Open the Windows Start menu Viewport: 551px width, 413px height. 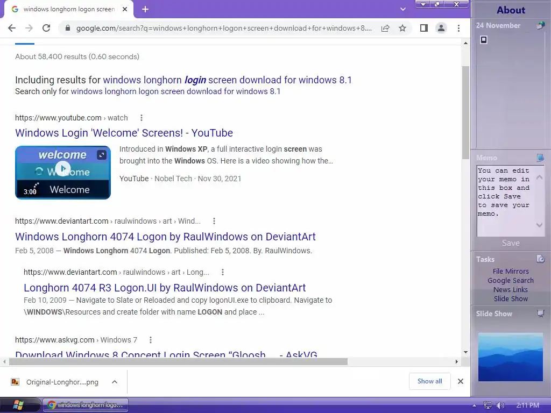tap(18, 405)
